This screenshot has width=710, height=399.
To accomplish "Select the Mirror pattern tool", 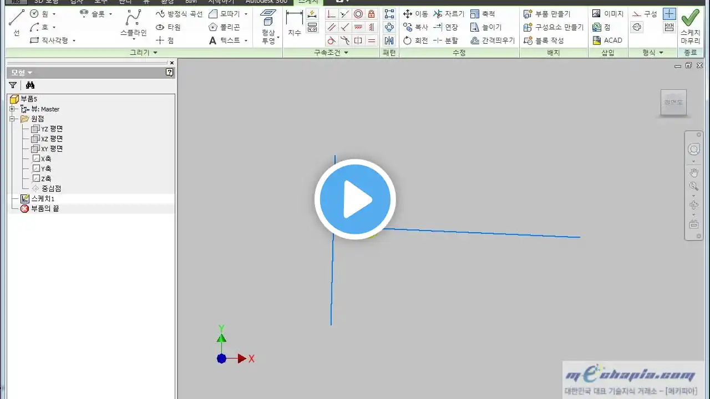I will pos(389,40).
